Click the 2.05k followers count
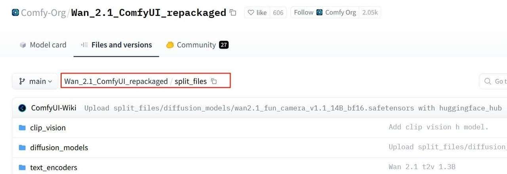The width and height of the screenshot is (507, 174). click(x=370, y=13)
